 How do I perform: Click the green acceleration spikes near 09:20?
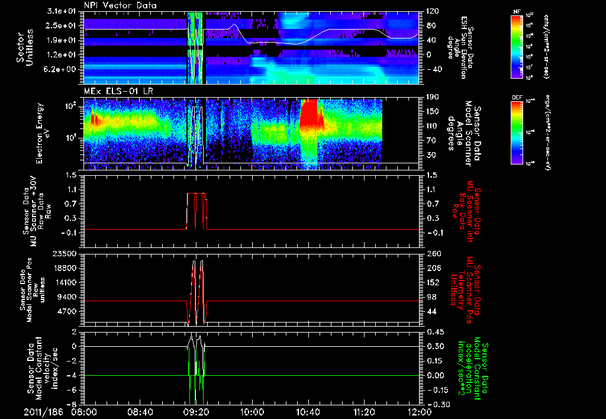coord(196,375)
